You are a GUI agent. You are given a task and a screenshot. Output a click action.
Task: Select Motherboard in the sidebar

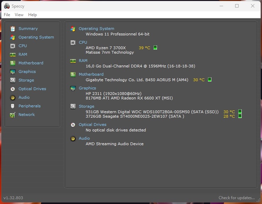pos(31,63)
